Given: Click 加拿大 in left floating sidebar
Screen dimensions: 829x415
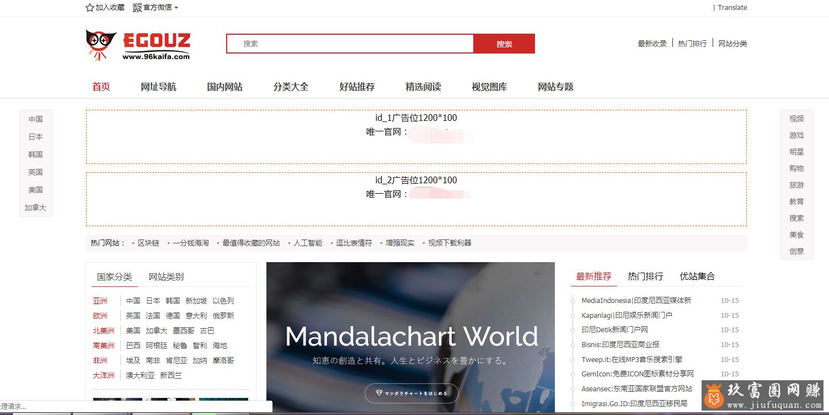Looking at the screenshot, I should 36,208.
